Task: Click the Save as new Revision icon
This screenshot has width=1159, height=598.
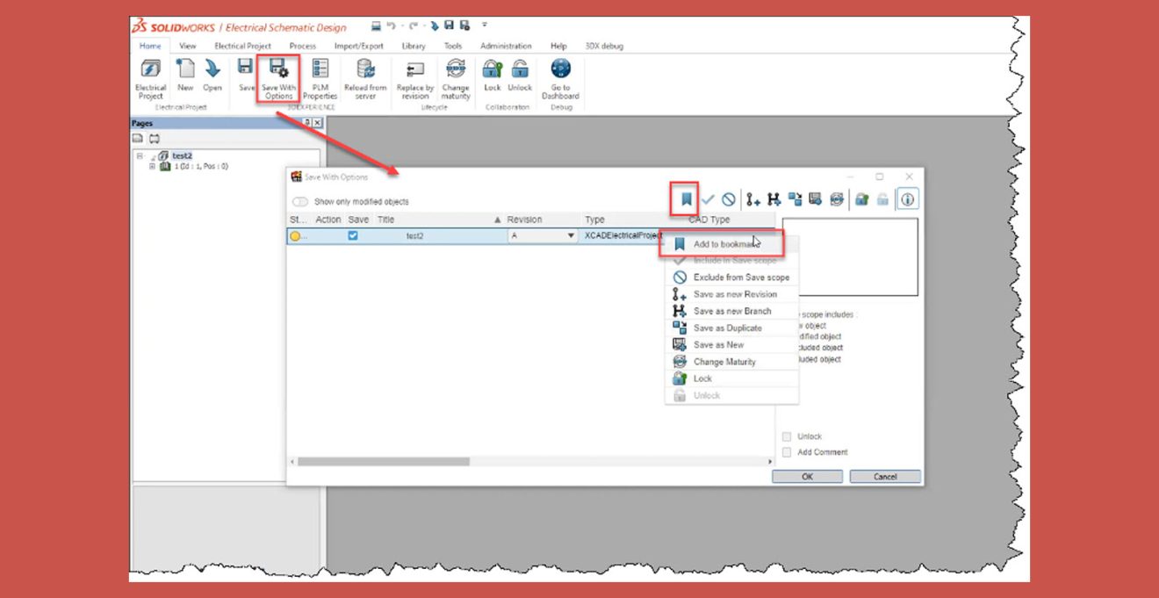Action: [x=752, y=198]
